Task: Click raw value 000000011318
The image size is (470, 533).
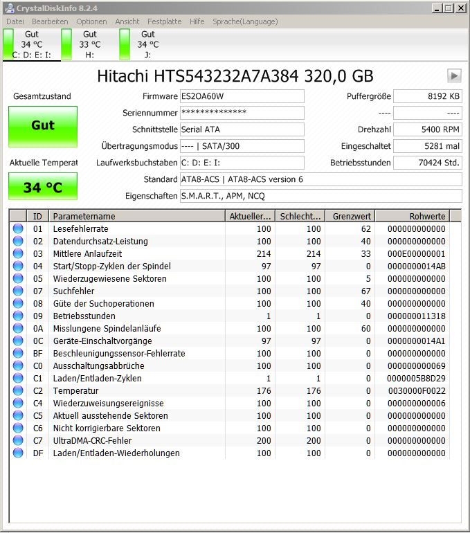Action: coord(416,316)
